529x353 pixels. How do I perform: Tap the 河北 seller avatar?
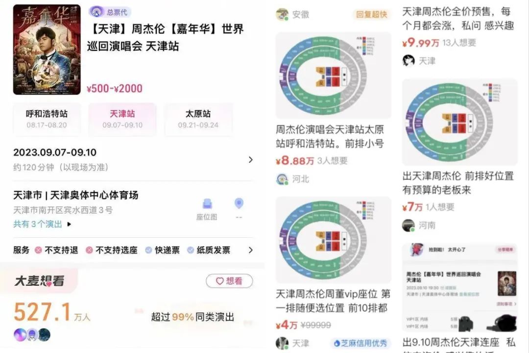[282, 179]
